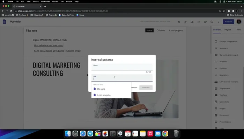Open the History menu in menu bar
Viewport: 244px width, 139px height.
click(x=36, y=1)
